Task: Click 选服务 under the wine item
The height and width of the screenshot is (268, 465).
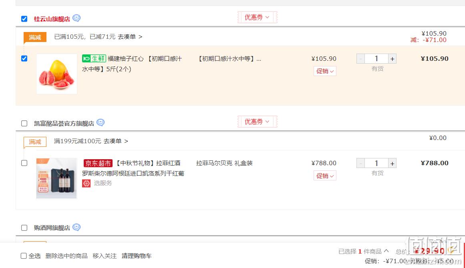Action: [103, 183]
